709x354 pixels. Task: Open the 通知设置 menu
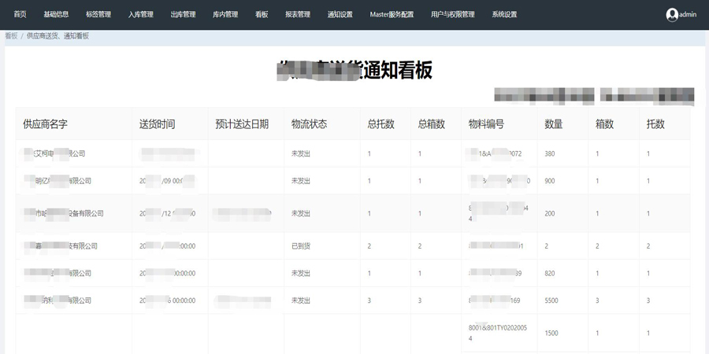point(340,14)
